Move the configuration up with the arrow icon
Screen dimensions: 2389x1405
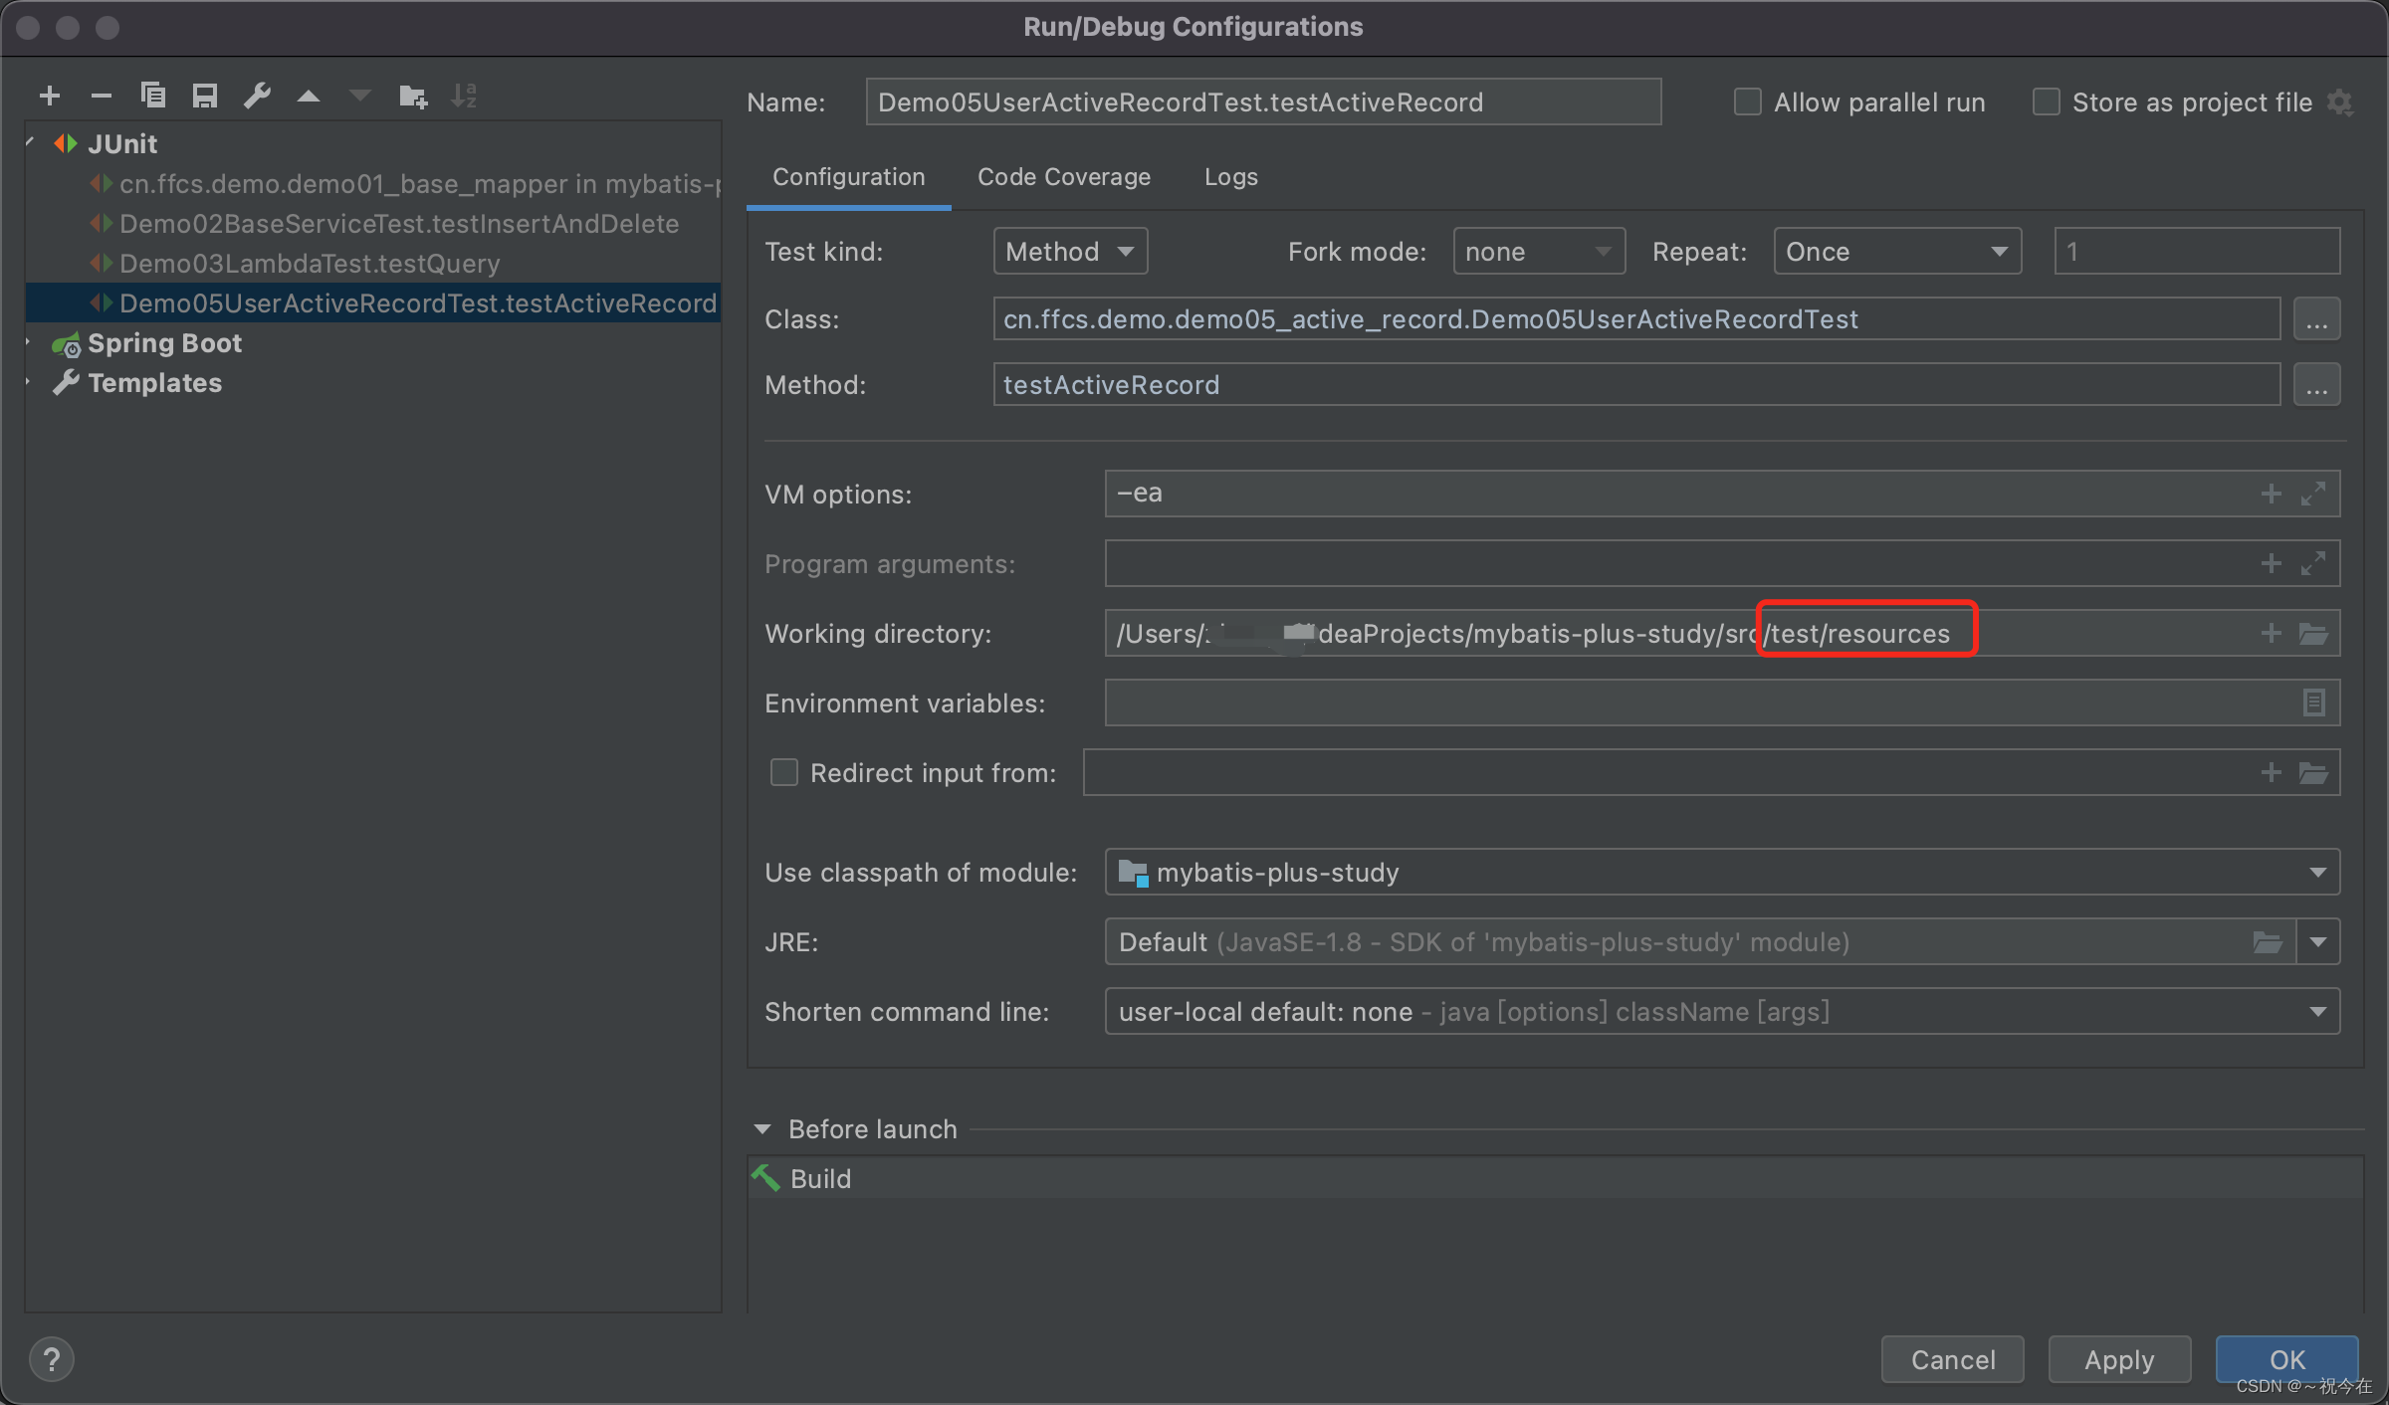[x=309, y=97]
